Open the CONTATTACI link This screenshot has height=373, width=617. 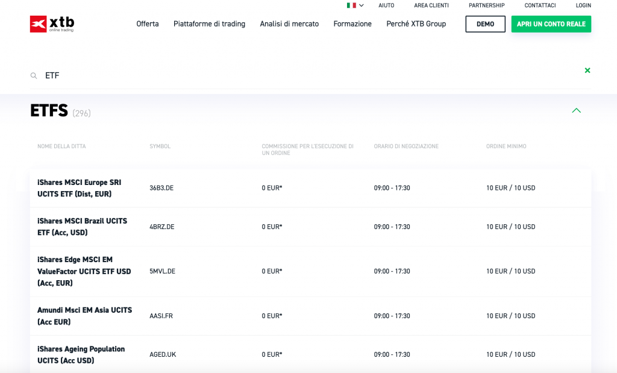point(540,5)
